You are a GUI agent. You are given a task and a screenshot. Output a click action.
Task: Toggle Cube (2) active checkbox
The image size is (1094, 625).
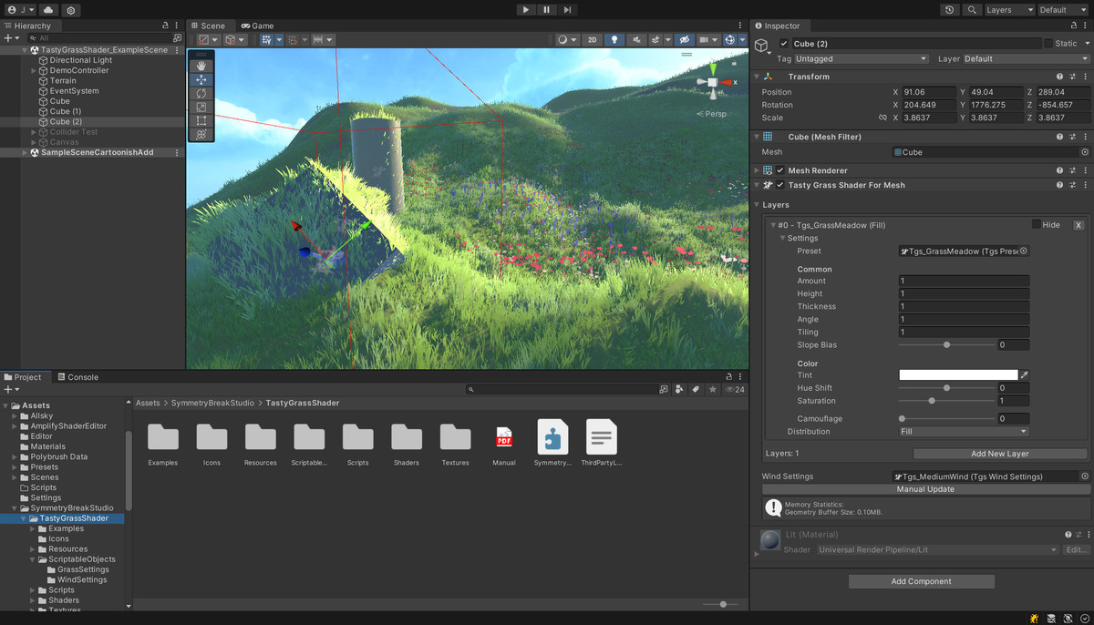pos(784,44)
